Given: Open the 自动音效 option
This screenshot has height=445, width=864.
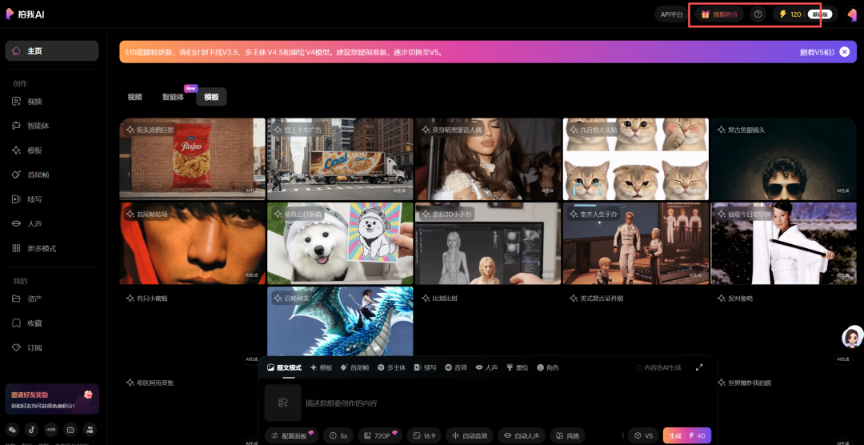Looking at the screenshot, I should point(470,435).
